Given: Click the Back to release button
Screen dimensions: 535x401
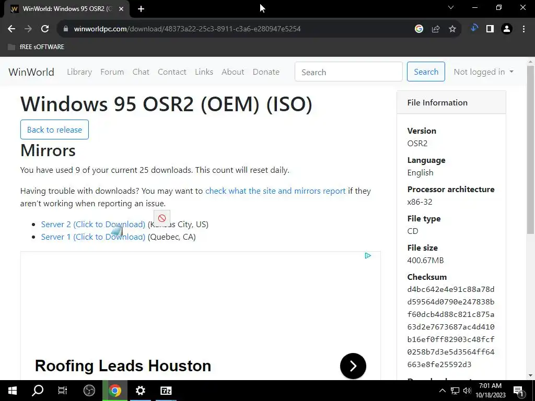Looking at the screenshot, I should [x=54, y=129].
